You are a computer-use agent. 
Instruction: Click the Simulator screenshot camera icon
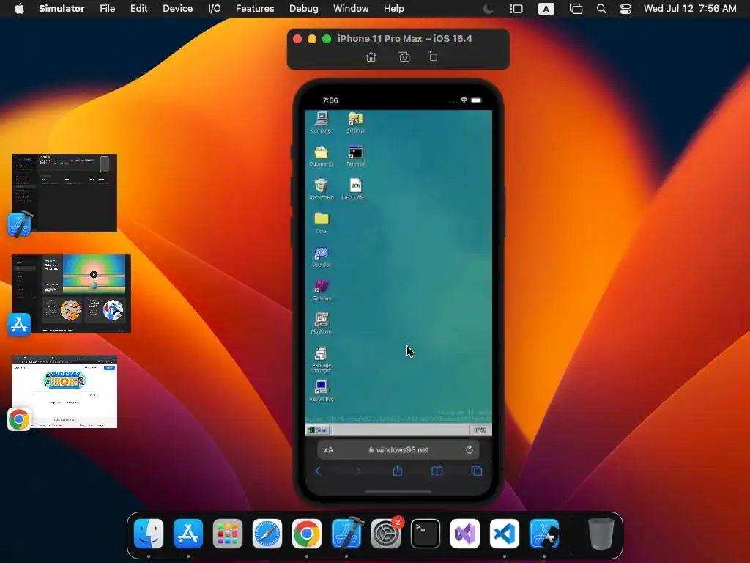pyautogui.click(x=404, y=57)
